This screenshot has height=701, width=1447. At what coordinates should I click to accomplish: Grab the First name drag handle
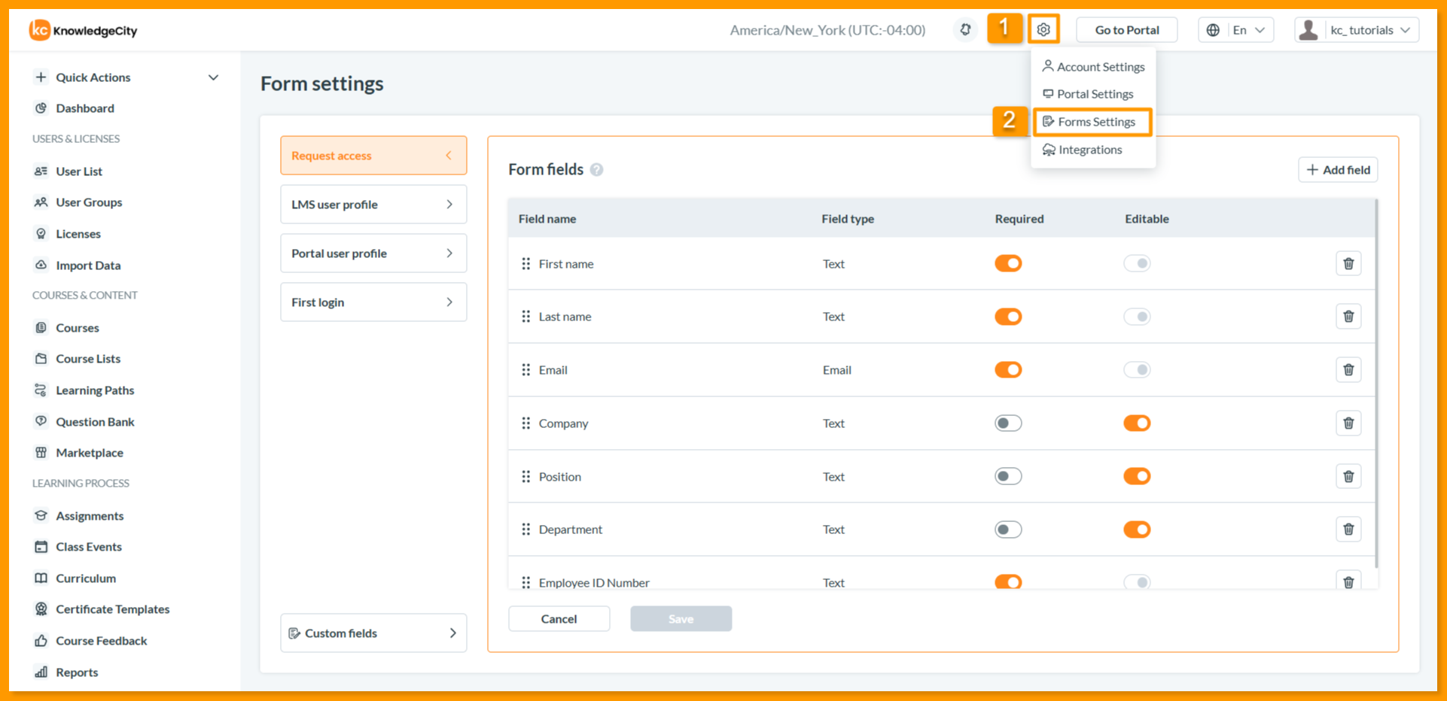point(525,264)
